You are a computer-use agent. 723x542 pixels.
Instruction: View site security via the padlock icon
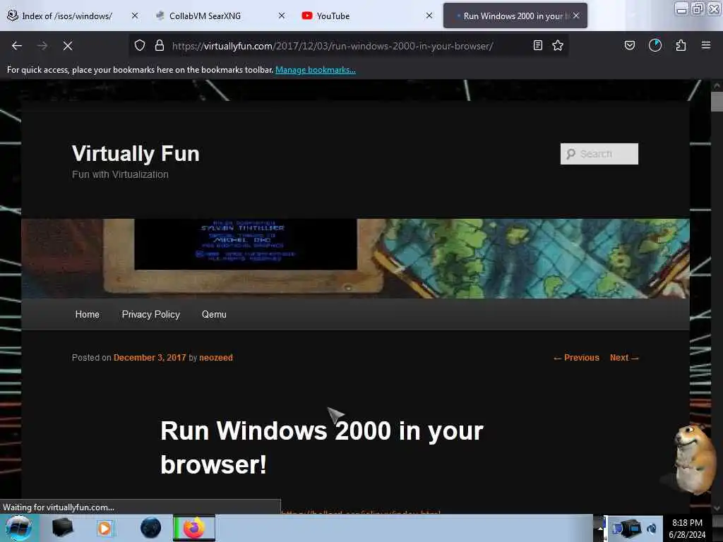pos(160,46)
